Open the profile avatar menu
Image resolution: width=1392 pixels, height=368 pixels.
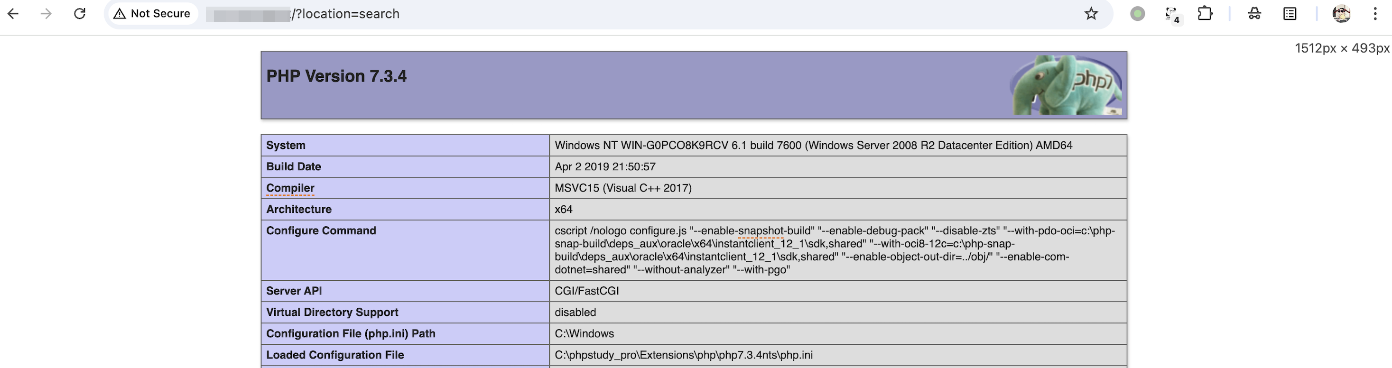[x=1341, y=13]
